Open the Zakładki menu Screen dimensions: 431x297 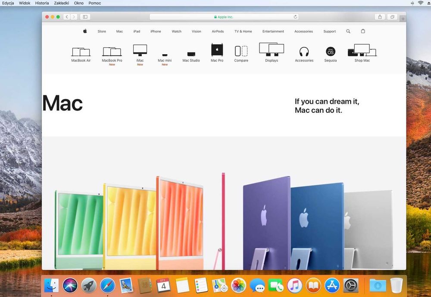click(62, 3)
